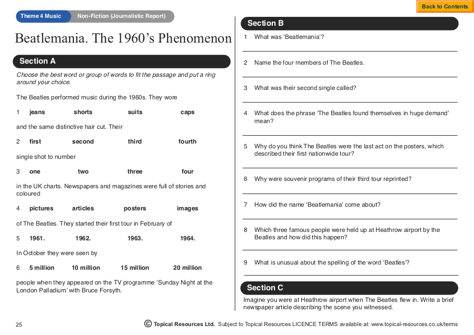
Task: Choose the year '1962.' in row 5
Action: click(x=83, y=238)
